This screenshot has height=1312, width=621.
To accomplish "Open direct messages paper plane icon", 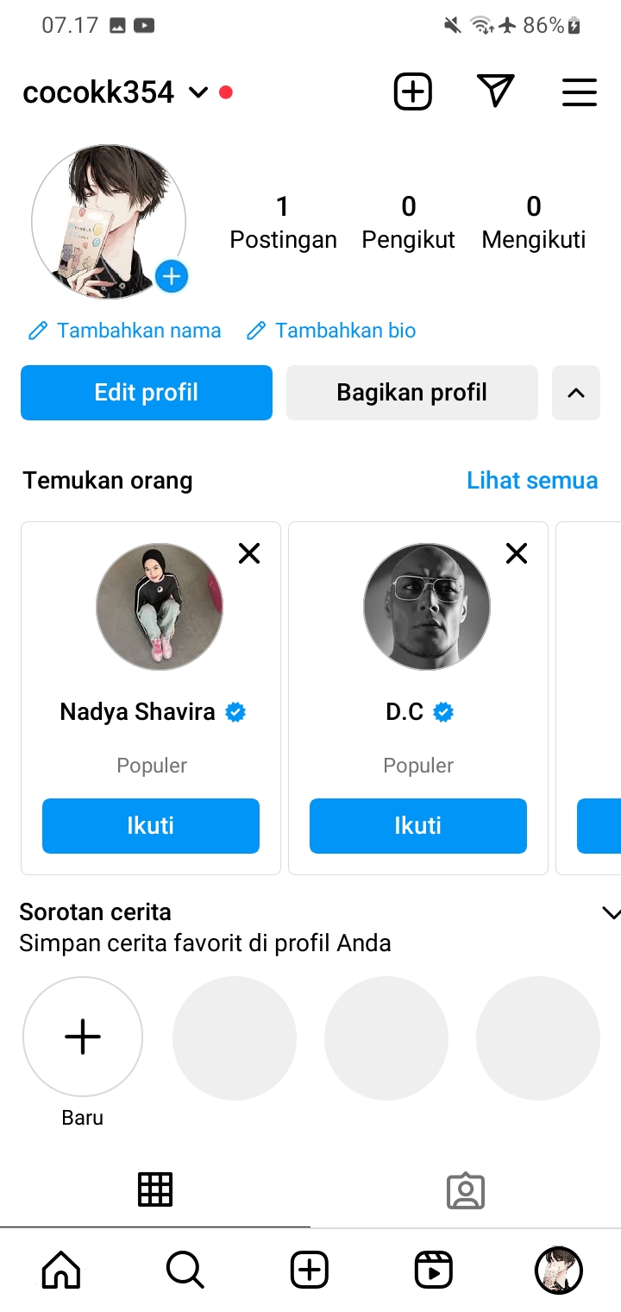I will coord(495,91).
